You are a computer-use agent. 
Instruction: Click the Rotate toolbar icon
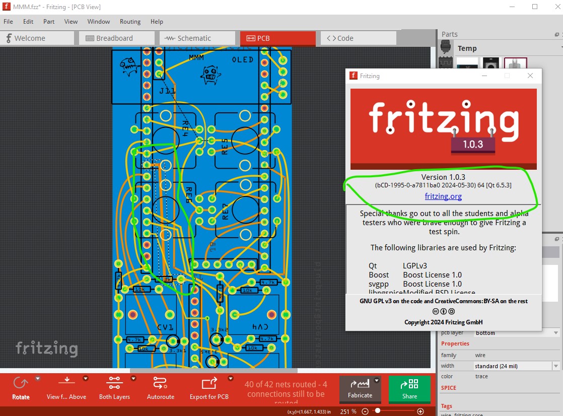point(21,384)
